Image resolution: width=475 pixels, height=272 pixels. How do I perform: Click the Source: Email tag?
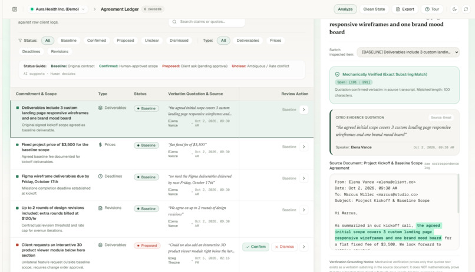pyautogui.click(x=441, y=117)
